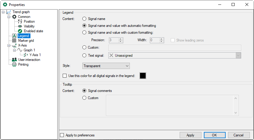
Task: Click the Cancel button
Action: (238, 135)
